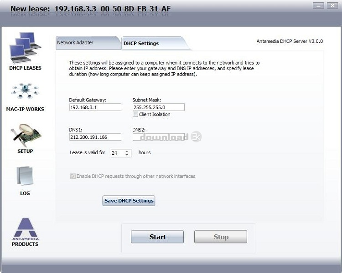Decrease lease hours with down arrow
The width and height of the screenshot is (342, 273).
[x=127, y=155]
